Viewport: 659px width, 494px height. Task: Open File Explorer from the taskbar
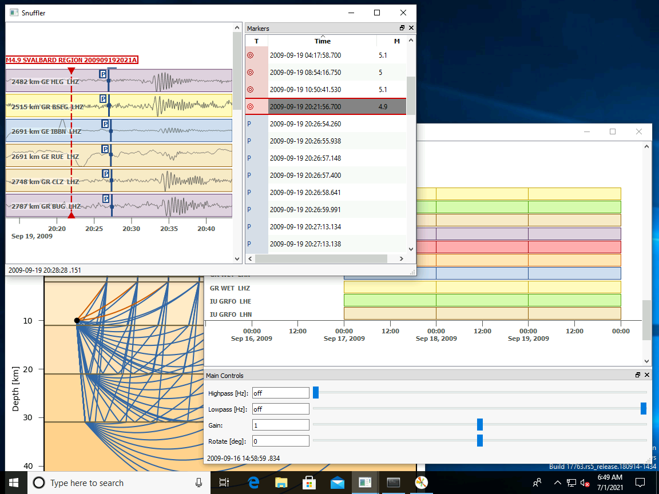coord(281,483)
